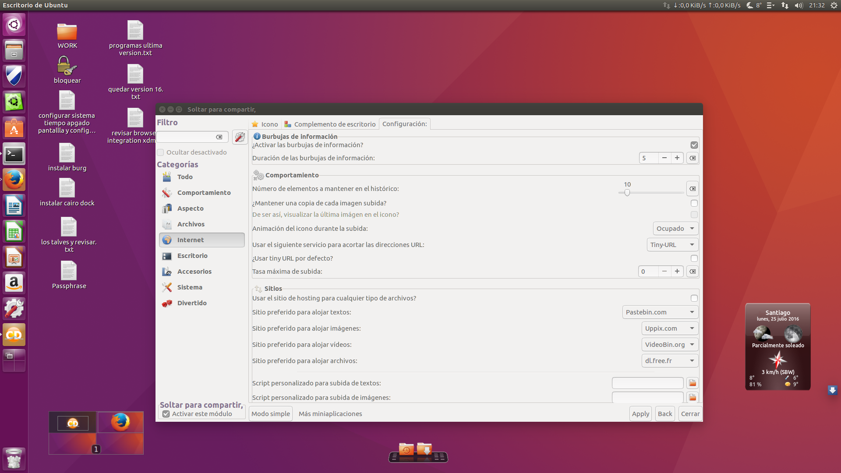Open Terminal from the launcher
Screen dimensions: 841x473
click(14, 154)
